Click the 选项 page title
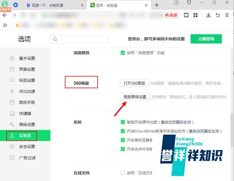The width and height of the screenshot is (234, 181). [24, 39]
